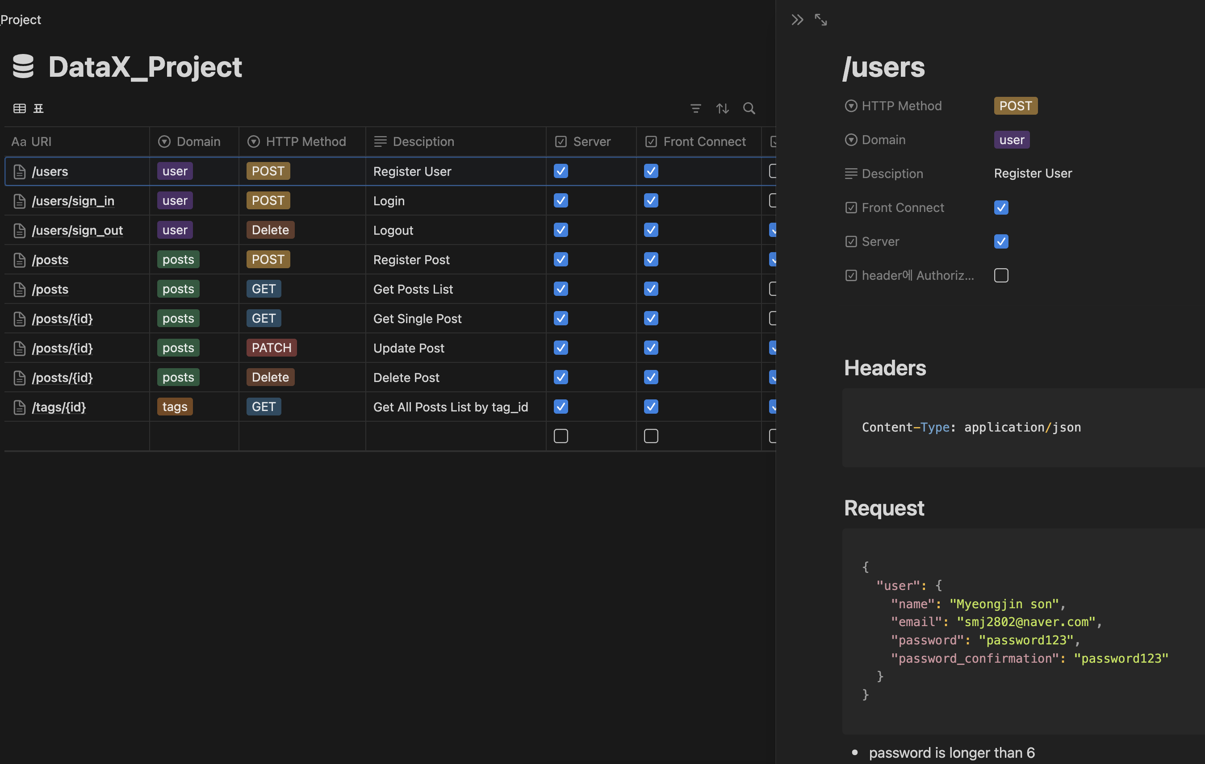Select the table view icon
This screenshot has height=764, width=1205.
tap(20, 108)
